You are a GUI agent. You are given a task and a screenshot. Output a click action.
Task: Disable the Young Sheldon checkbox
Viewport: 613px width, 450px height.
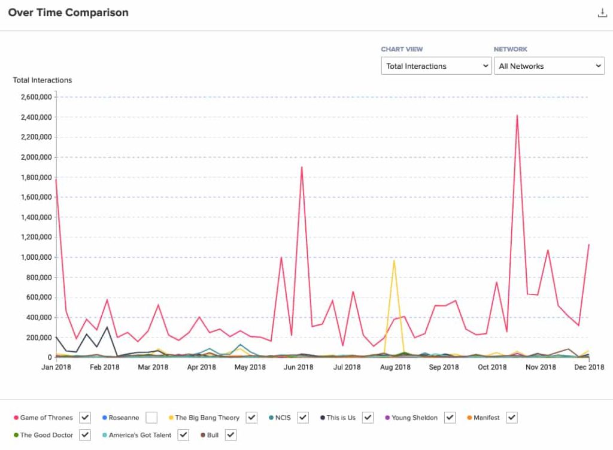click(x=450, y=417)
